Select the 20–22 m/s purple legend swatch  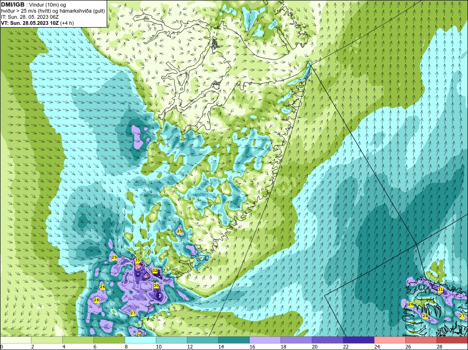328,340
